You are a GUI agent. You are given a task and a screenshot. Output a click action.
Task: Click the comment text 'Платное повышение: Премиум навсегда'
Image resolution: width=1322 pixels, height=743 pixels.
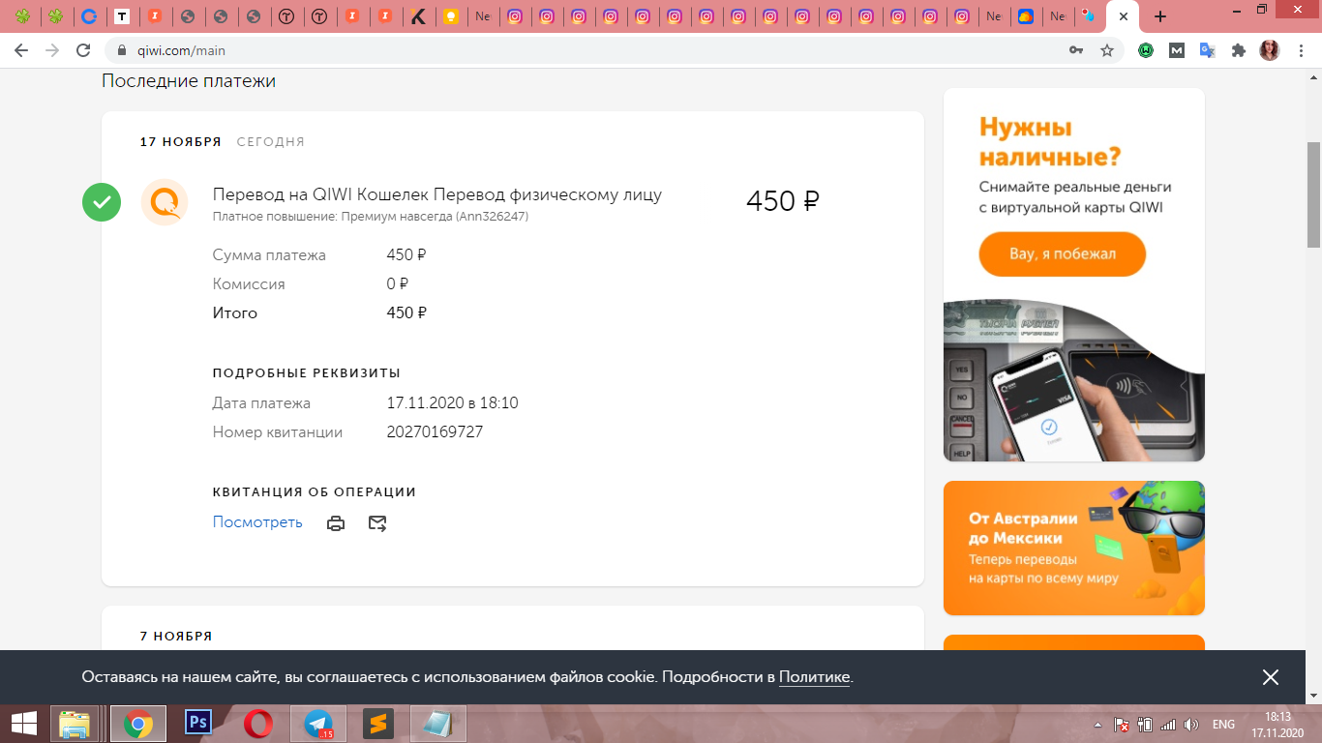click(x=332, y=217)
